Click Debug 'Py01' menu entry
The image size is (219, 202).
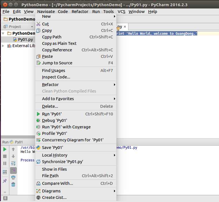pyautogui.click(x=76, y=120)
